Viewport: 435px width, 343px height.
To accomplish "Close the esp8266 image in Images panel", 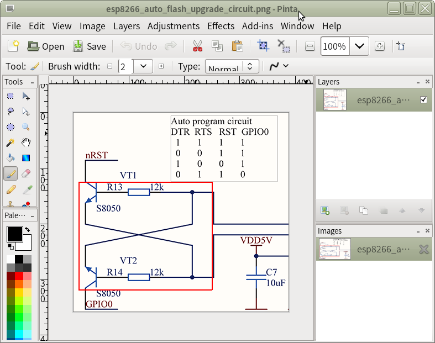I will click(x=423, y=249).
